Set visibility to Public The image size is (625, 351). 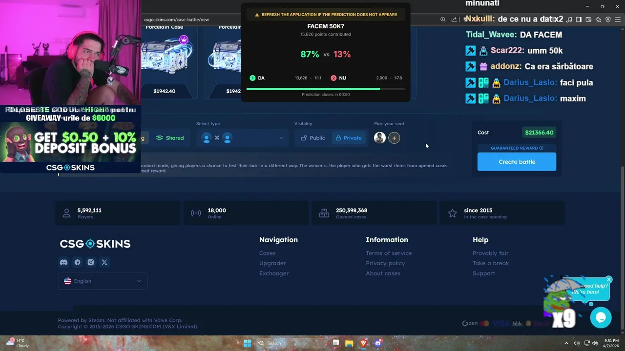click(312, 138)
